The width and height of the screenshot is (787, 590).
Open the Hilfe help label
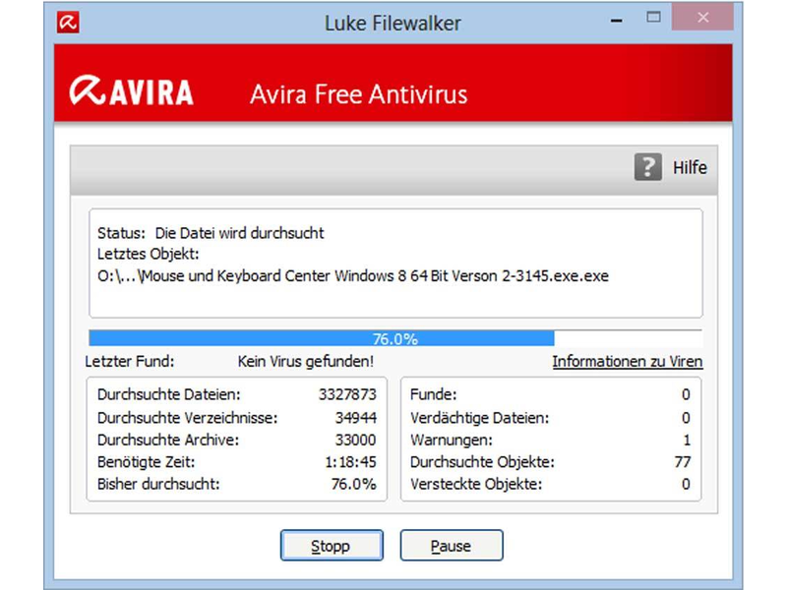690,167
